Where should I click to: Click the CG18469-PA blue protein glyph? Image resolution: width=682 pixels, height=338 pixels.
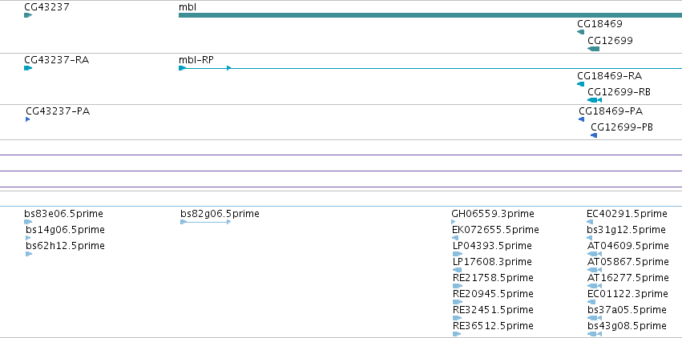pyautogui.click(x=581, y=119)
